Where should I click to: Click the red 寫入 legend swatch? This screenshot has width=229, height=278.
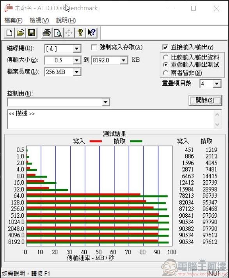96,141
